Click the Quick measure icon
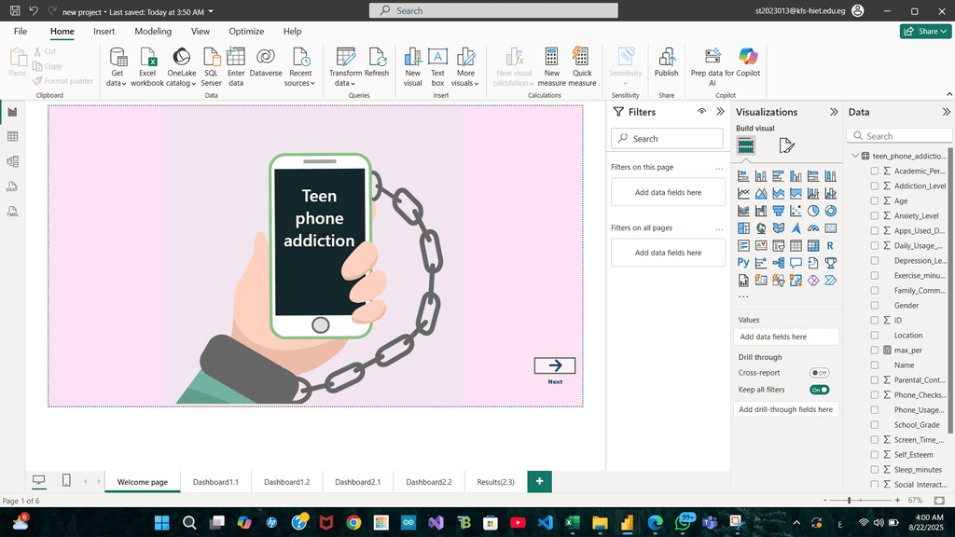The height and width of the screenshot is (537, 955). point(582,58)
